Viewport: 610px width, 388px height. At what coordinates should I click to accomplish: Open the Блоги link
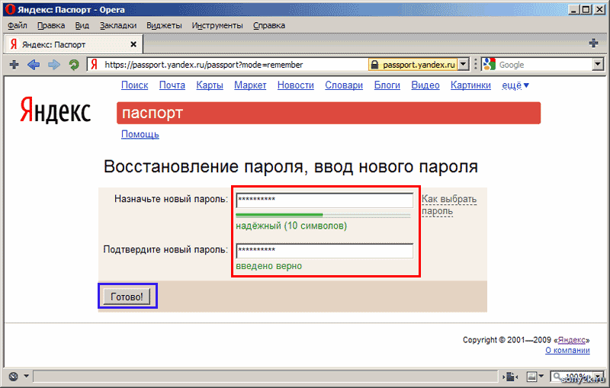pos(387,85)
